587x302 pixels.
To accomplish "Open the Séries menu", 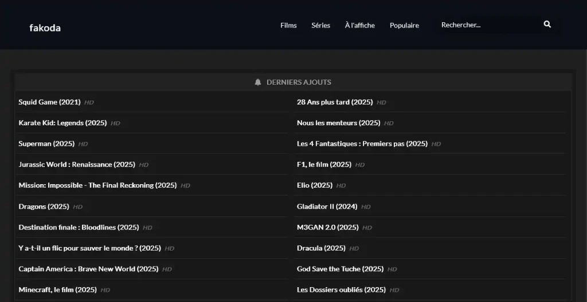I will (321, 25).
